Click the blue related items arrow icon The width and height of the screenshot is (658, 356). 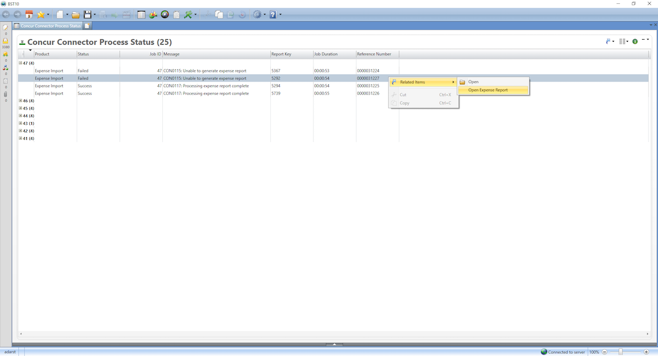(x=608, y=41)
